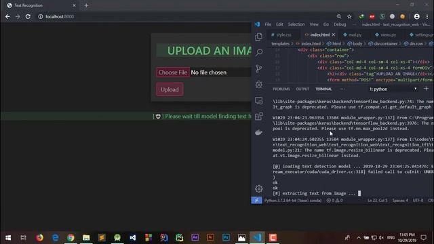Select Python 3.7.3 interpreter in status bar
This screenshot has height=244, width=434.
293,201
